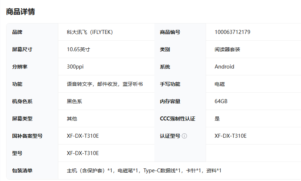
Task: Click the 品牌 label cell
Action: [x=32, y=32]
